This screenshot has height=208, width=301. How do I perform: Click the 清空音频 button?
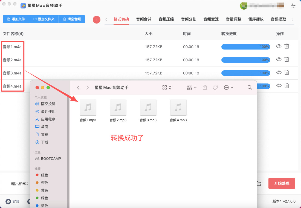(x=72, y=19)
